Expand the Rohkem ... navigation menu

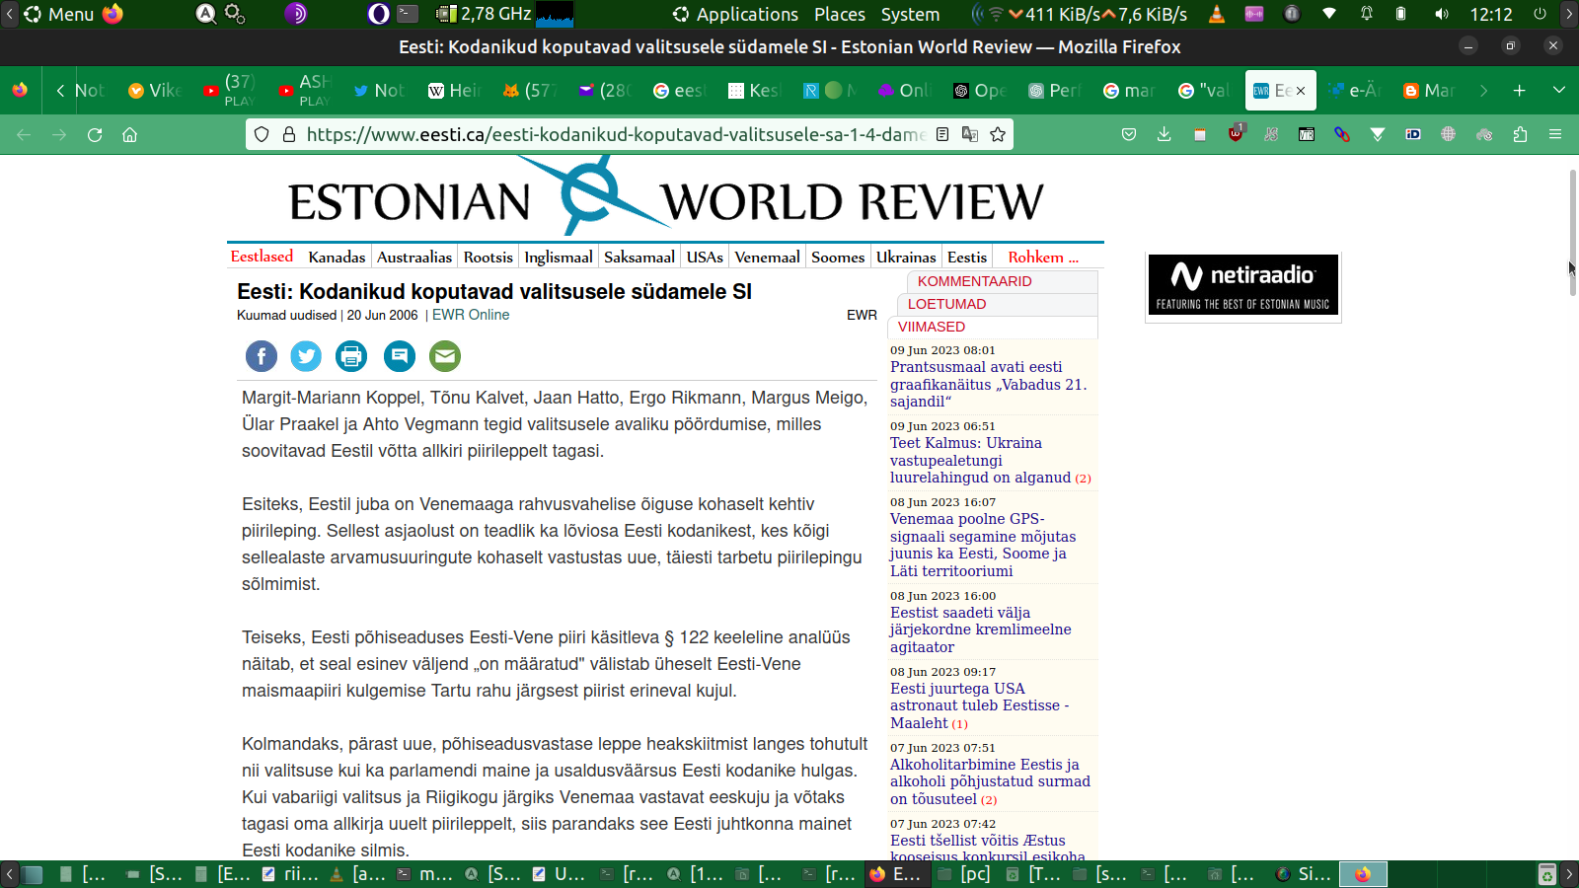coord(1043,257)
